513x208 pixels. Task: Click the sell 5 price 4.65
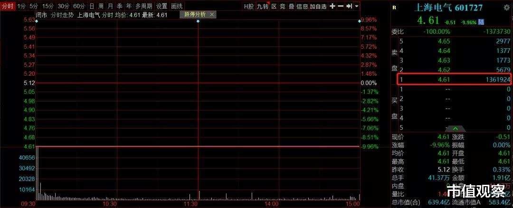(x=445, y=41)
